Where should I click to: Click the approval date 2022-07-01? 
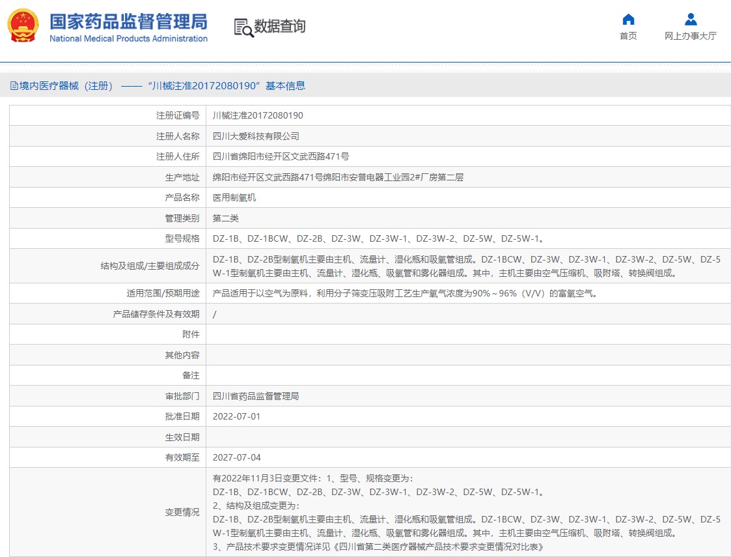coord(236,416)
